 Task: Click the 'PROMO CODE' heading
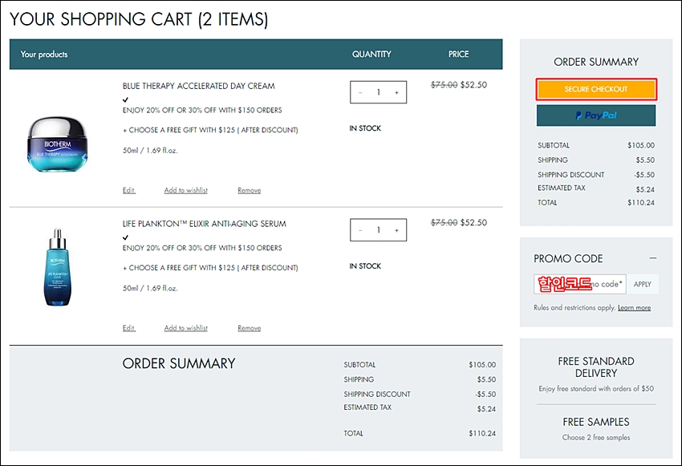coord(568,258)
